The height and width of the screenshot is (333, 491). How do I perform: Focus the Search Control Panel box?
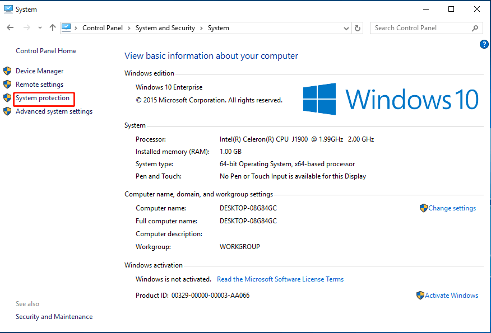pyautogui.click(x=420, y=28)
